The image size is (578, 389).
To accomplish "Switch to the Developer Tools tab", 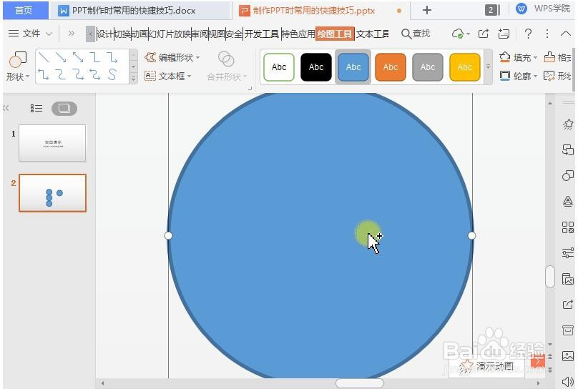I will tap(262, 34).
